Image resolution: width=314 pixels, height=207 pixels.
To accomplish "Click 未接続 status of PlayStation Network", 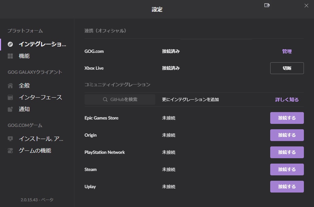I will tap(168, 152).
